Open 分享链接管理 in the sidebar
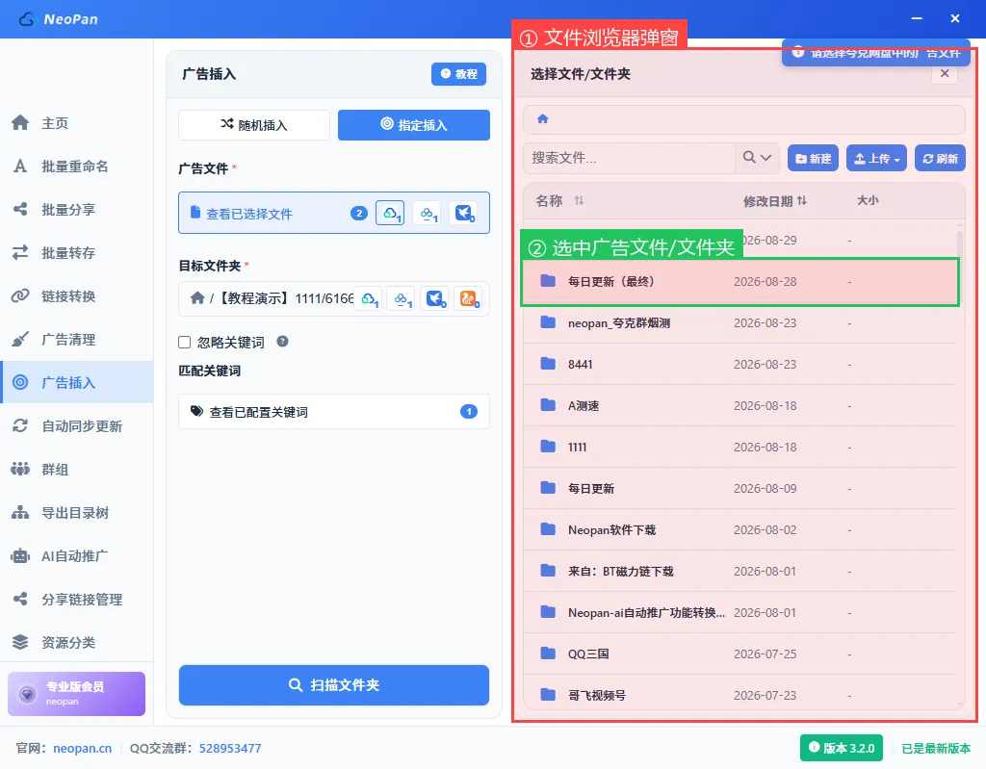The image size is (986, 769). 77,600
